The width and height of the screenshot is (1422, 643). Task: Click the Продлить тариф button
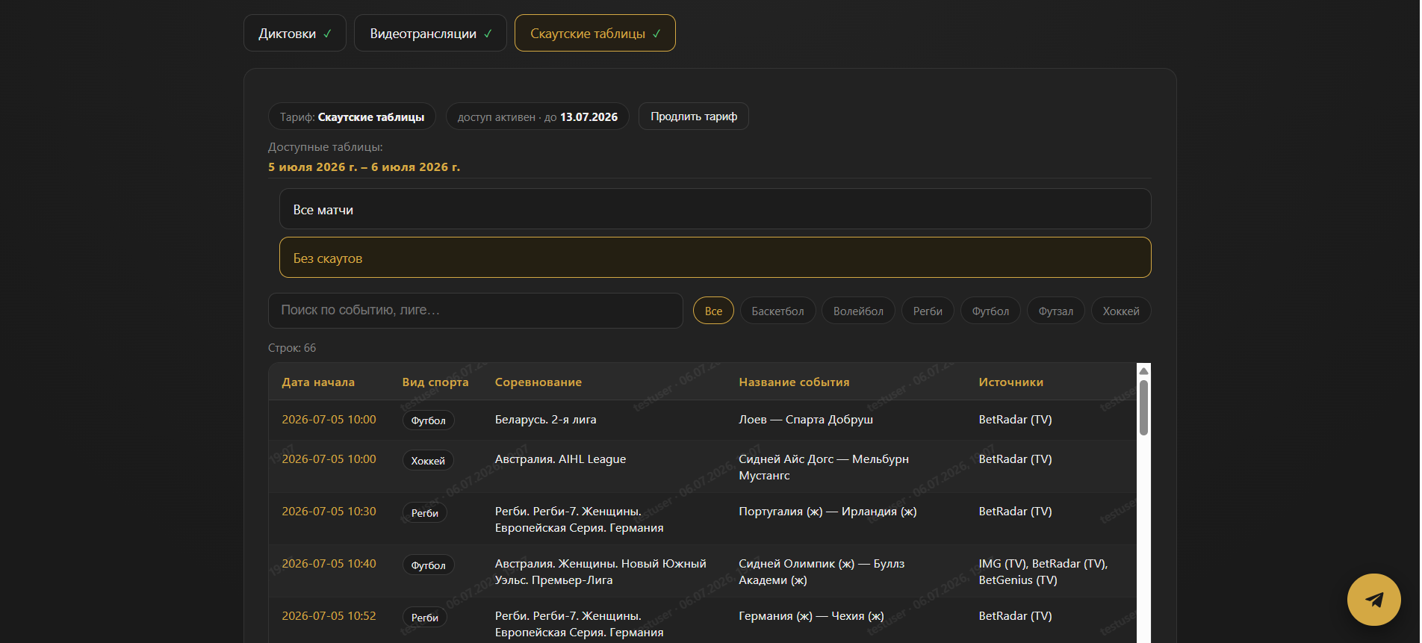tap(694, 117)
